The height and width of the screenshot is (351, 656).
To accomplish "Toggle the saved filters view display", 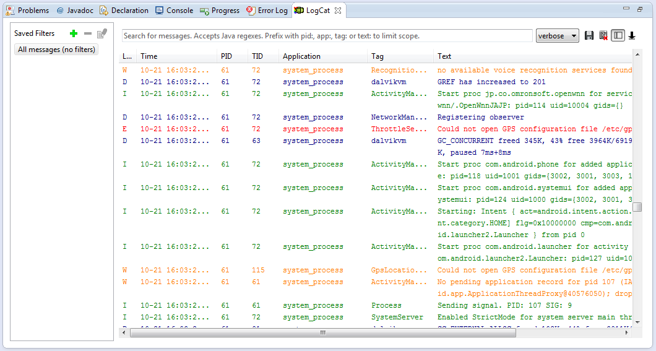I will point(618,36).
